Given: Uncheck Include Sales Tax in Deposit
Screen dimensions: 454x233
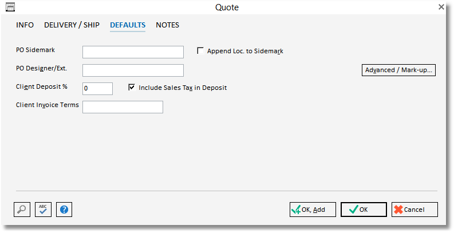Looking at the screenshot, I should click(x=132, y=88).
